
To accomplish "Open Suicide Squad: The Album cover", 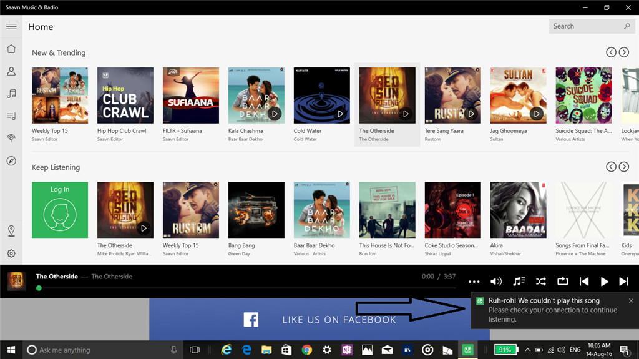I will point(583,96).
